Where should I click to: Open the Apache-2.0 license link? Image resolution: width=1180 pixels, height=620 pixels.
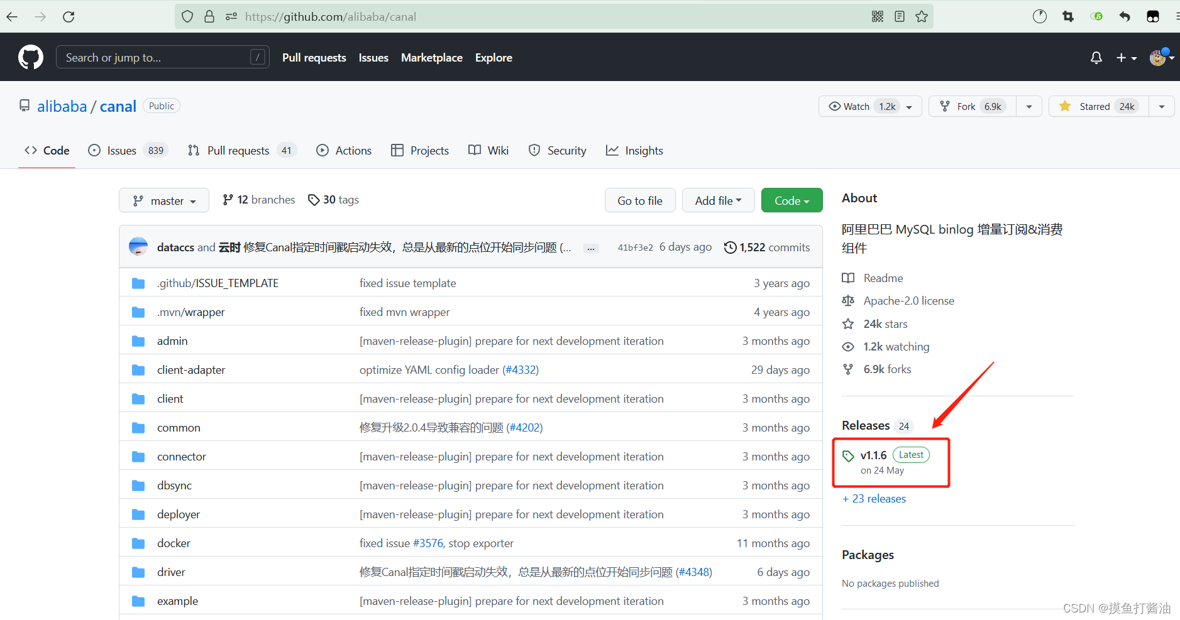[x=909, y=301]
